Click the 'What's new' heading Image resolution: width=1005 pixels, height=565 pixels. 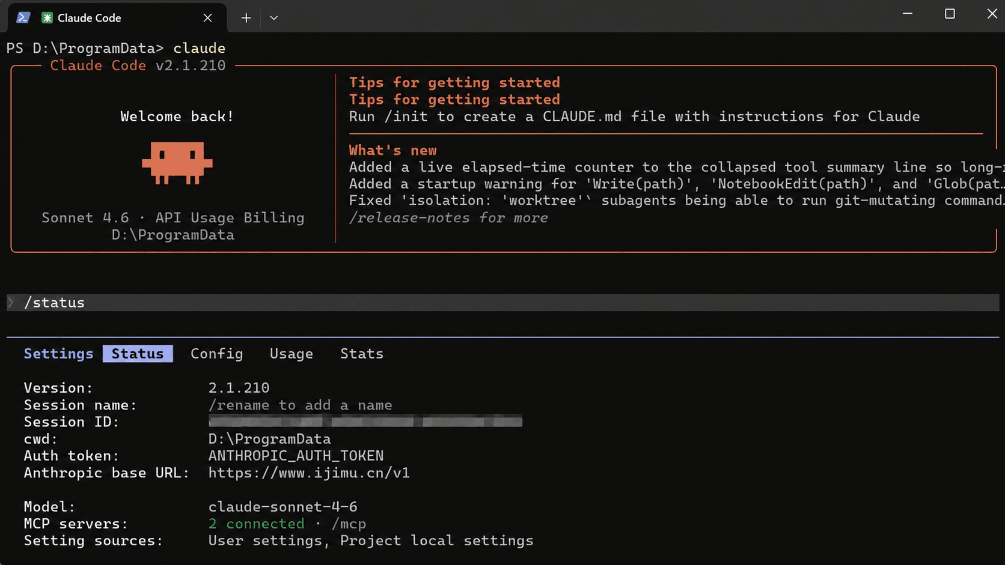click(x=393, y=150)
